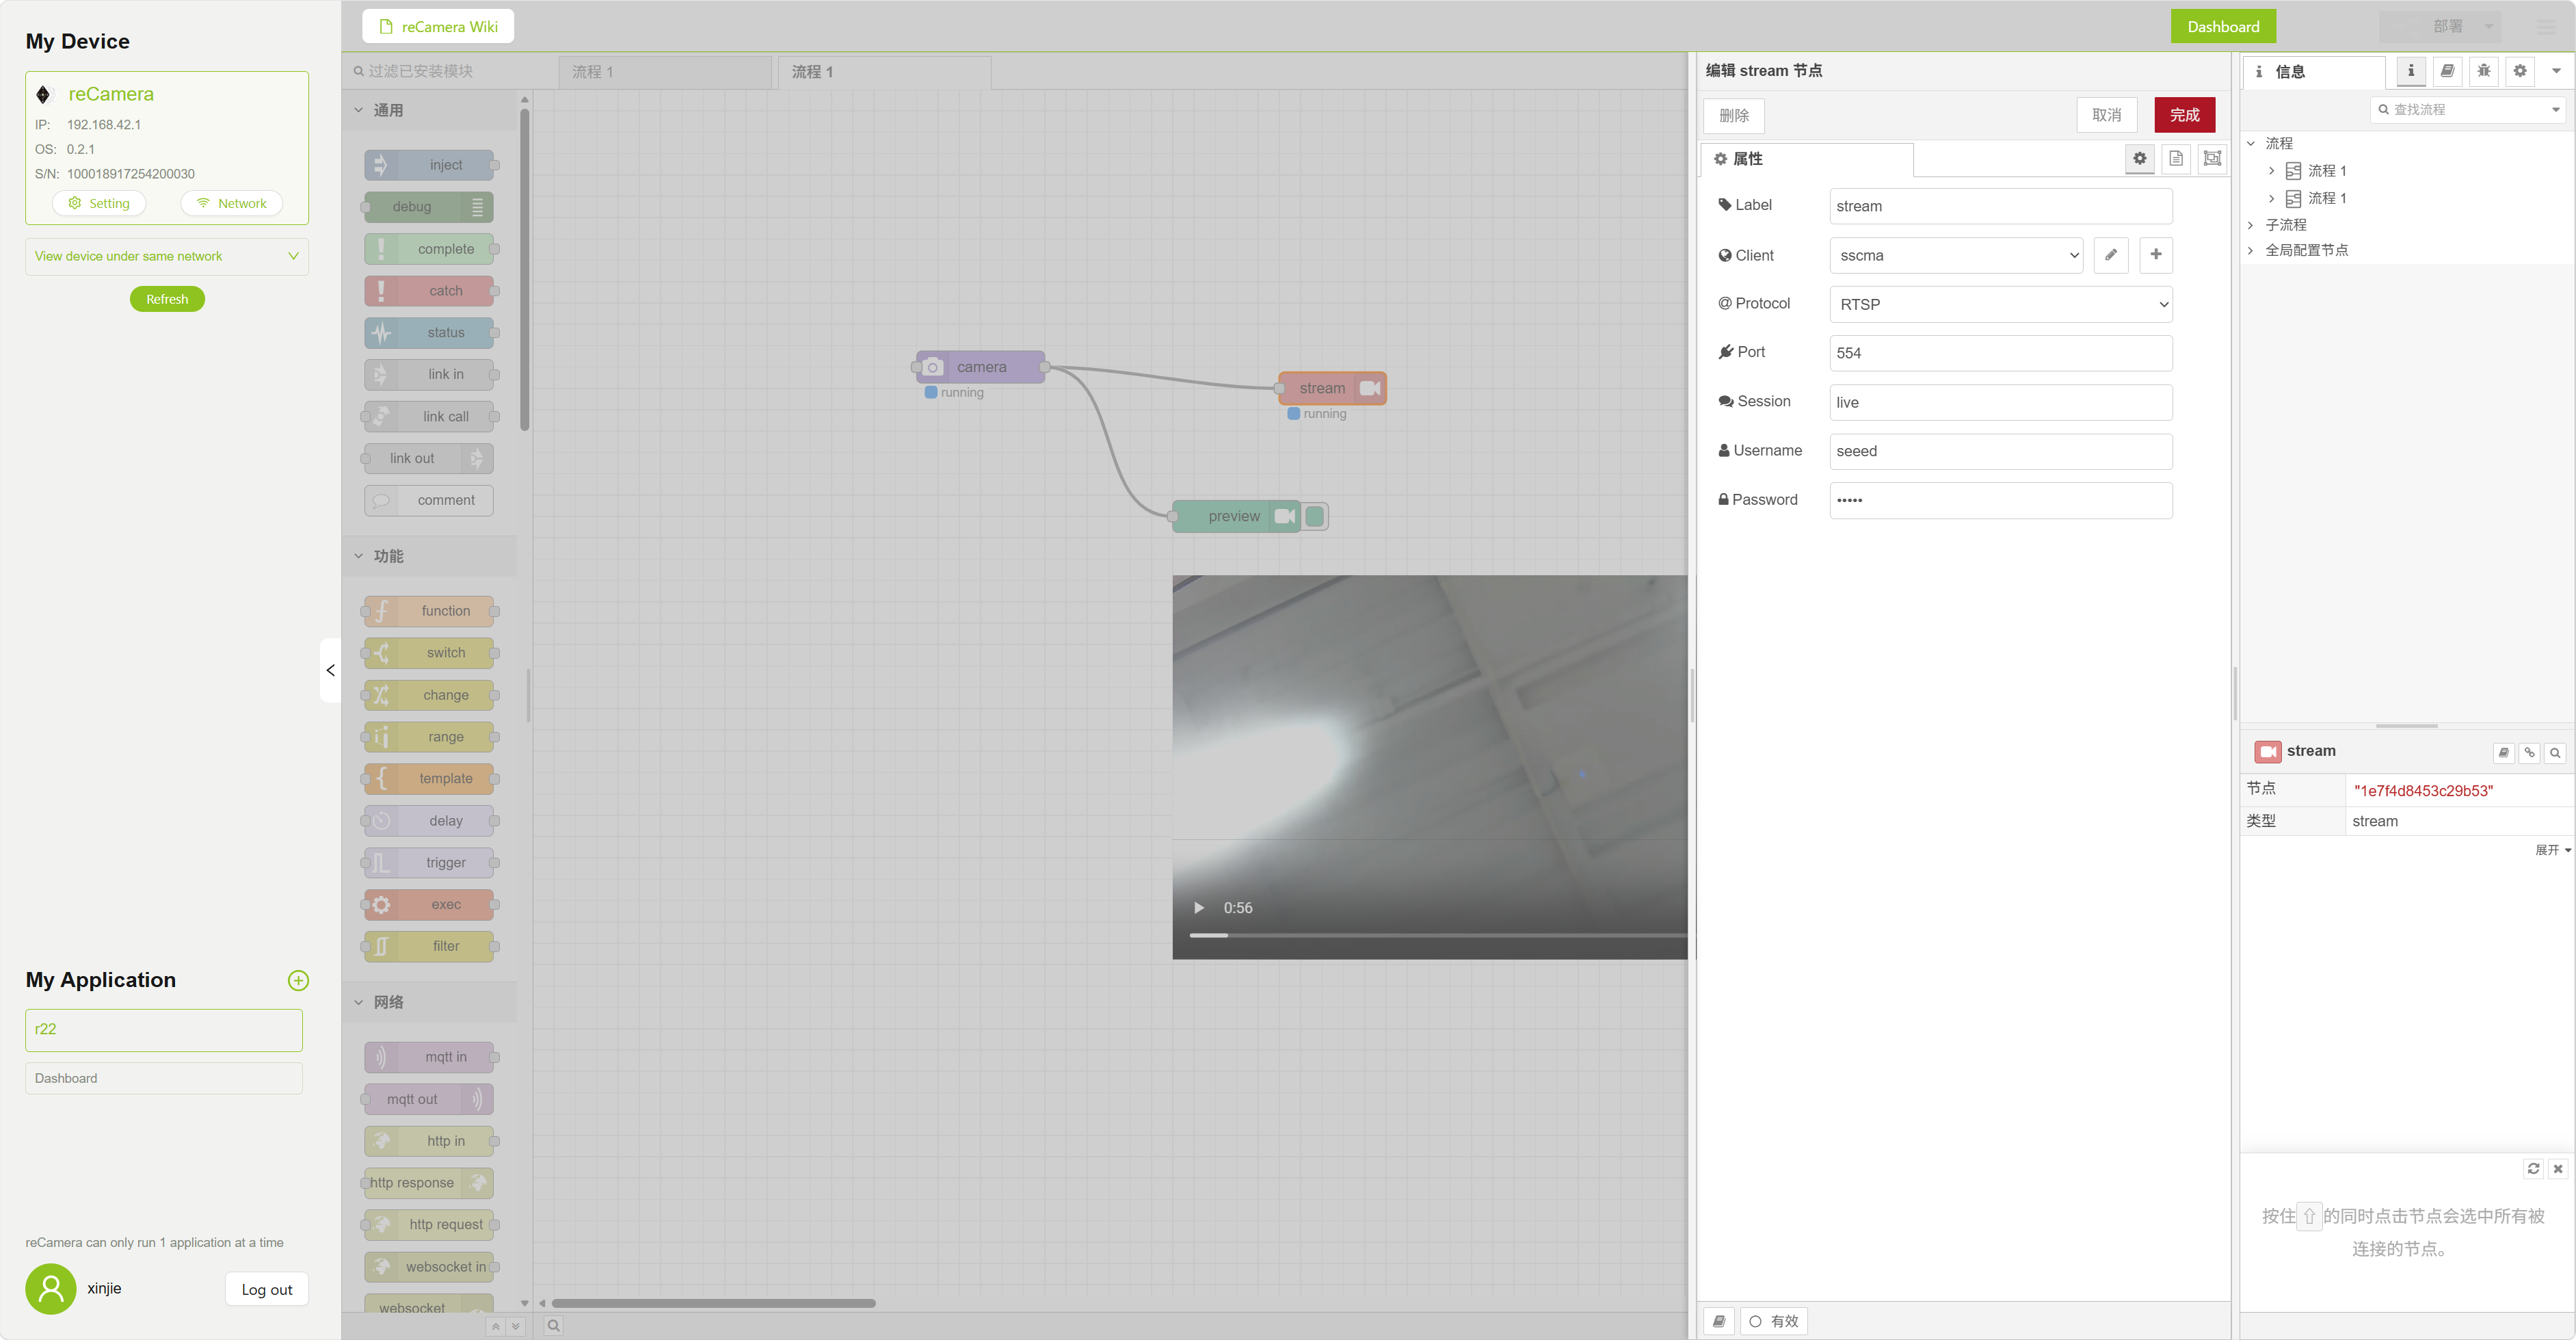Click into the Session input field
2576x1340 pixels.
coord(2000,402)
